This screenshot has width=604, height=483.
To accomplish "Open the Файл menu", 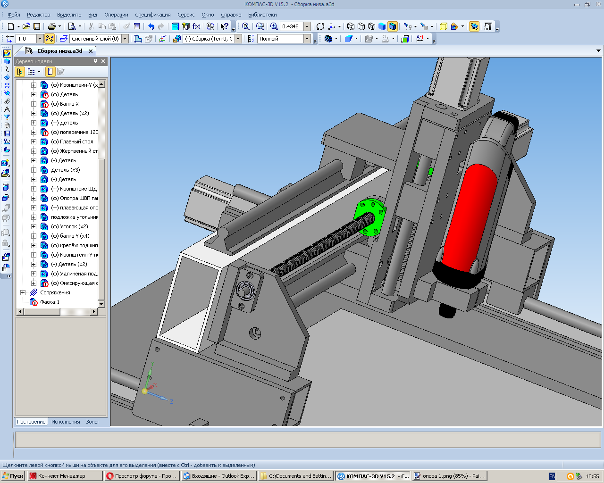I will tap(14, 15).
